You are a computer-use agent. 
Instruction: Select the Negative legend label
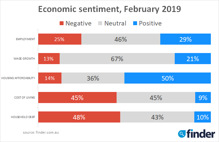click(x=78, y=23)
